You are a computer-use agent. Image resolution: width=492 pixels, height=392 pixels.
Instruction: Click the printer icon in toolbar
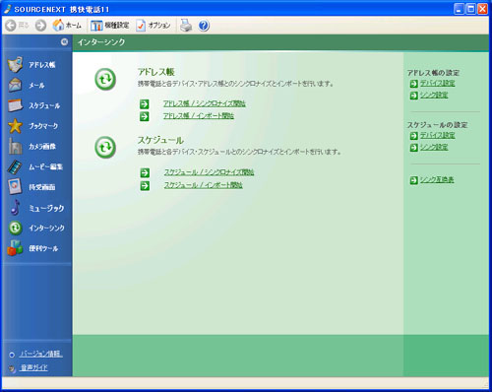click(x=186, y=26)
